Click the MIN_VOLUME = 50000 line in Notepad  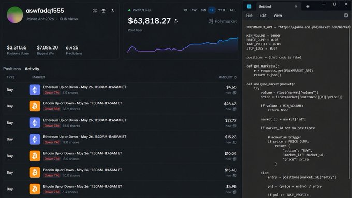tap(263, 36)
